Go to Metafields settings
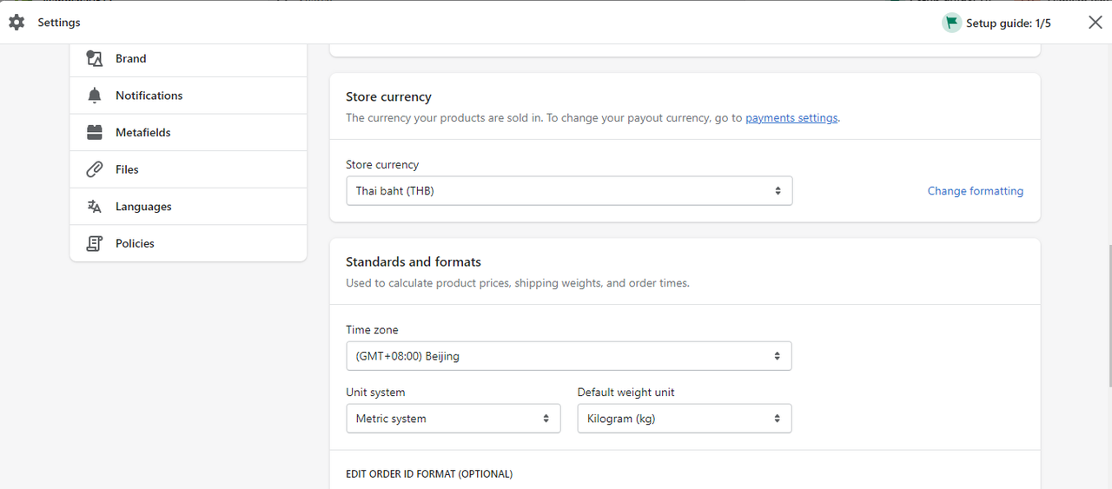The height and width of the screenshot is (489, 1112). (x=189, y=133)
